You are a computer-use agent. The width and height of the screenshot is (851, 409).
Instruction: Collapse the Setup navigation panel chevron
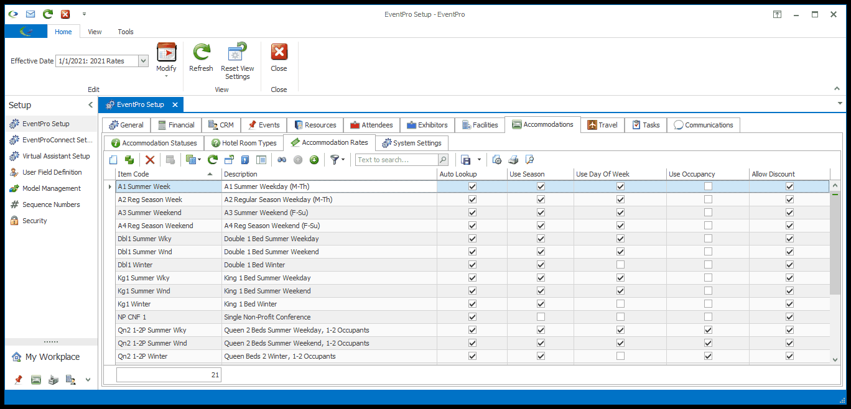[x=90, y=105]
